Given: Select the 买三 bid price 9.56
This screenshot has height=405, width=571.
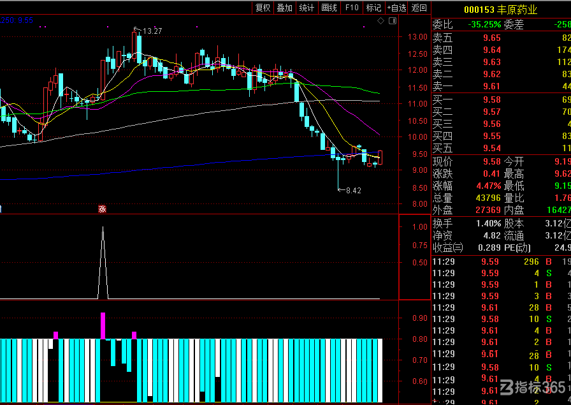Looking at the screenshot, I should click(x=492, y=124).
